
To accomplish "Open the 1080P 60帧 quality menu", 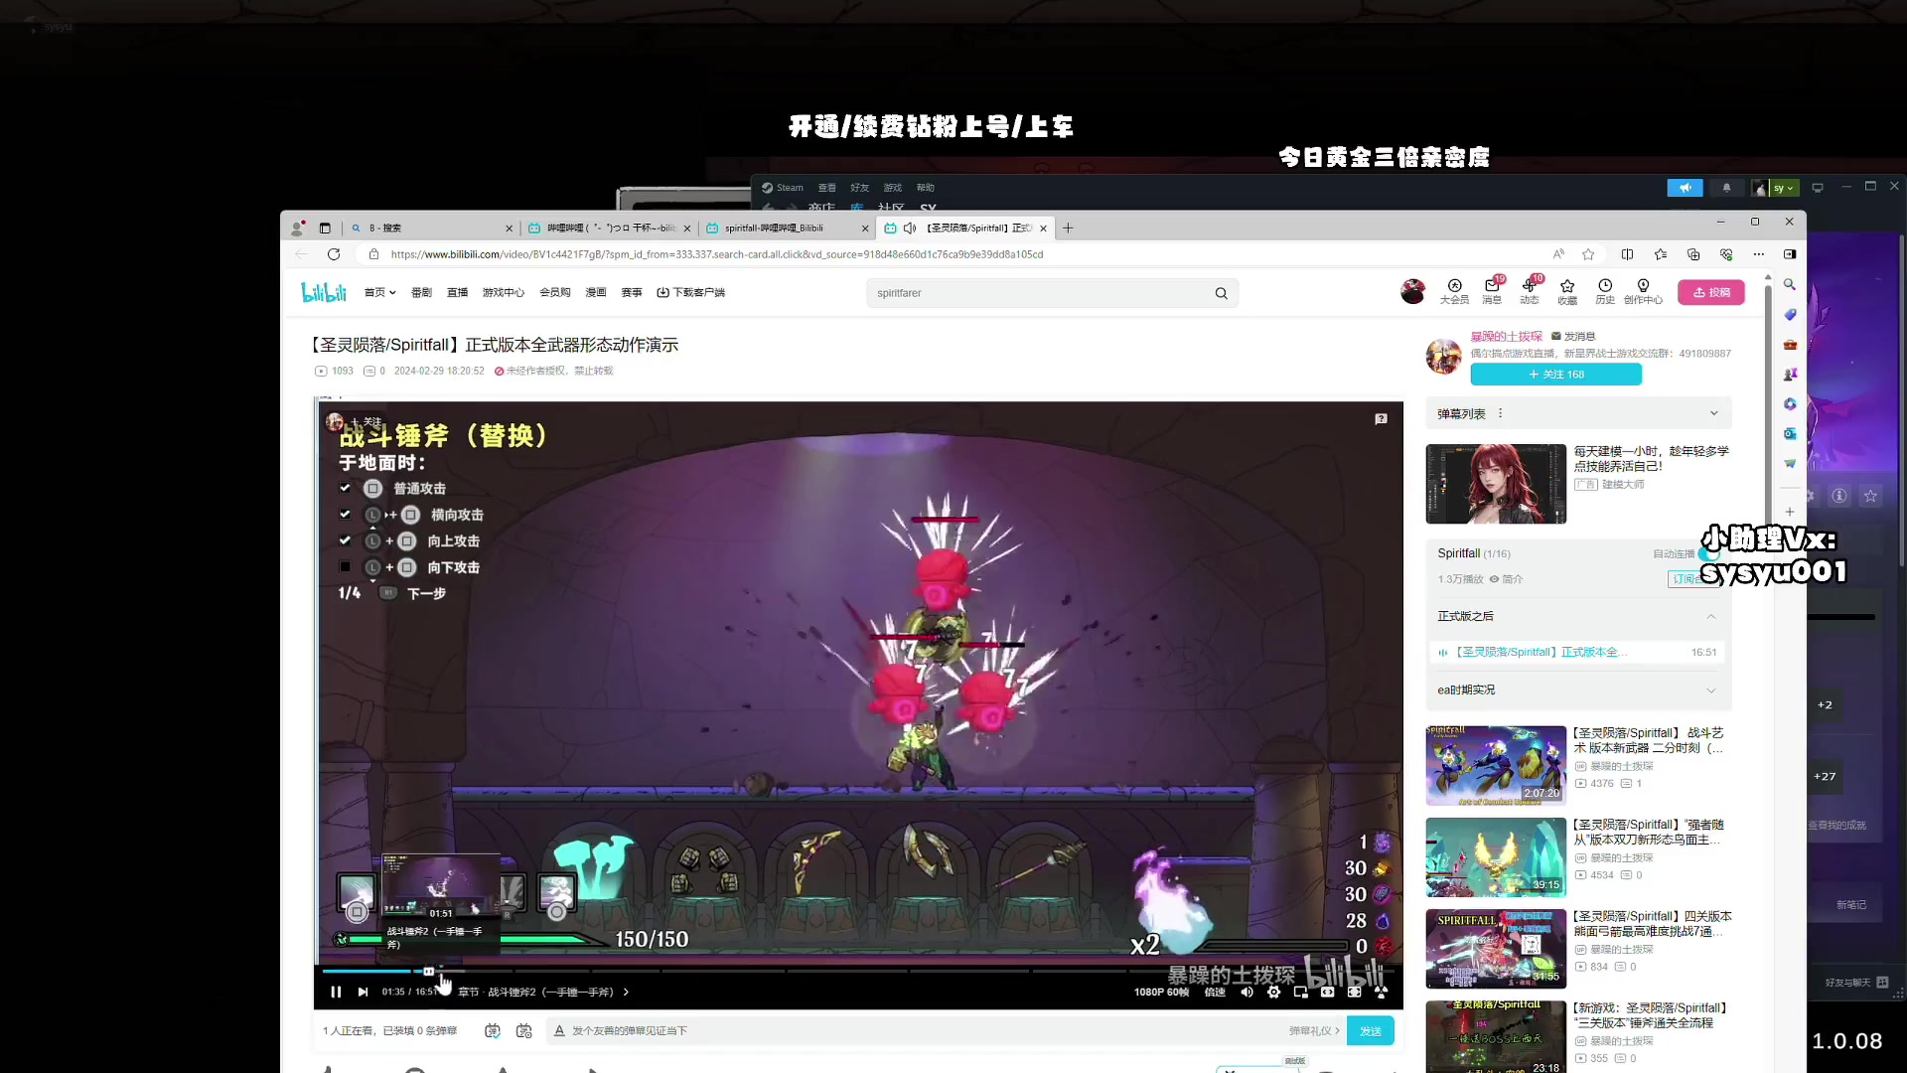I will (x=1161, y=992).
